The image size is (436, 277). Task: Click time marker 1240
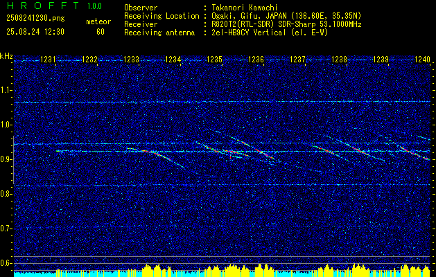422,60
